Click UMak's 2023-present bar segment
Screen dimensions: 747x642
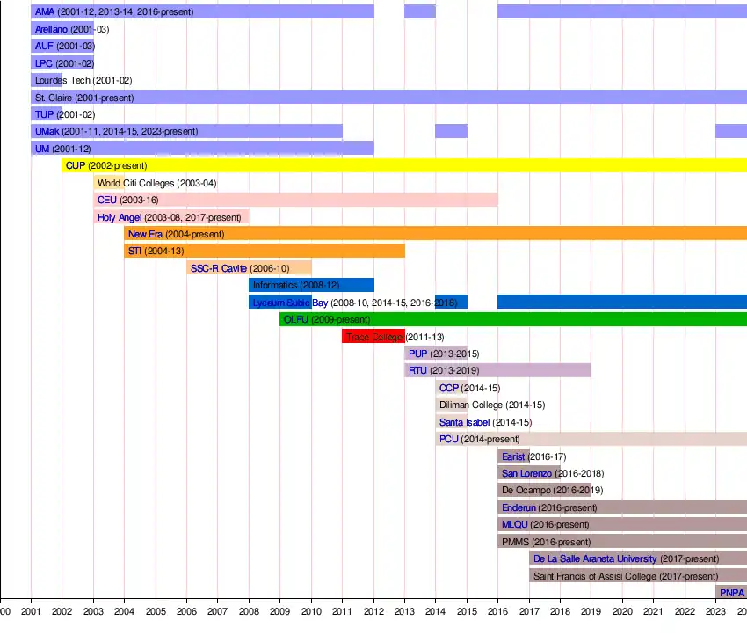click(x=731, y=131)
